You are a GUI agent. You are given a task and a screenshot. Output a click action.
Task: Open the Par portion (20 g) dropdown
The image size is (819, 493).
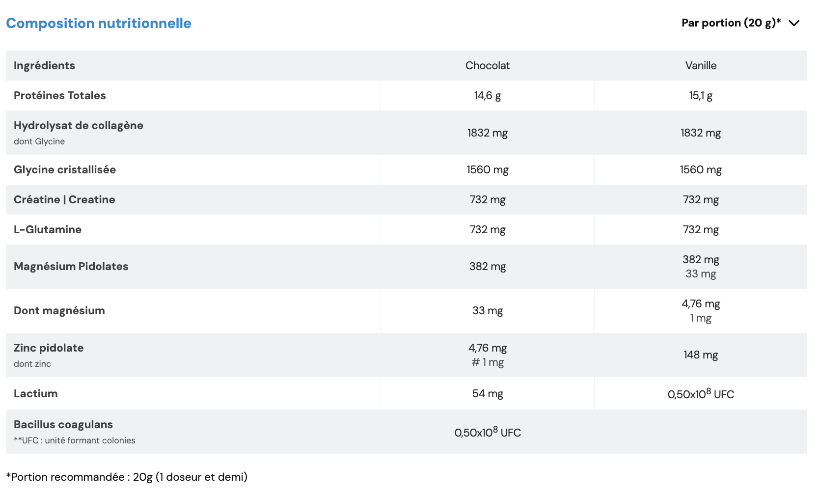(731, 23)
